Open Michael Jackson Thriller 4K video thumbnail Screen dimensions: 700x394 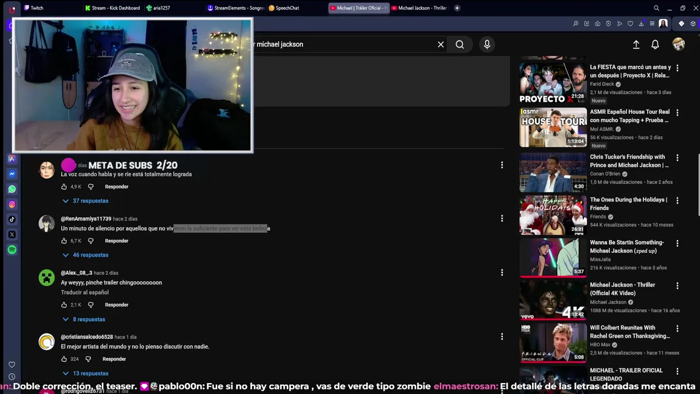tap(553, 300)
